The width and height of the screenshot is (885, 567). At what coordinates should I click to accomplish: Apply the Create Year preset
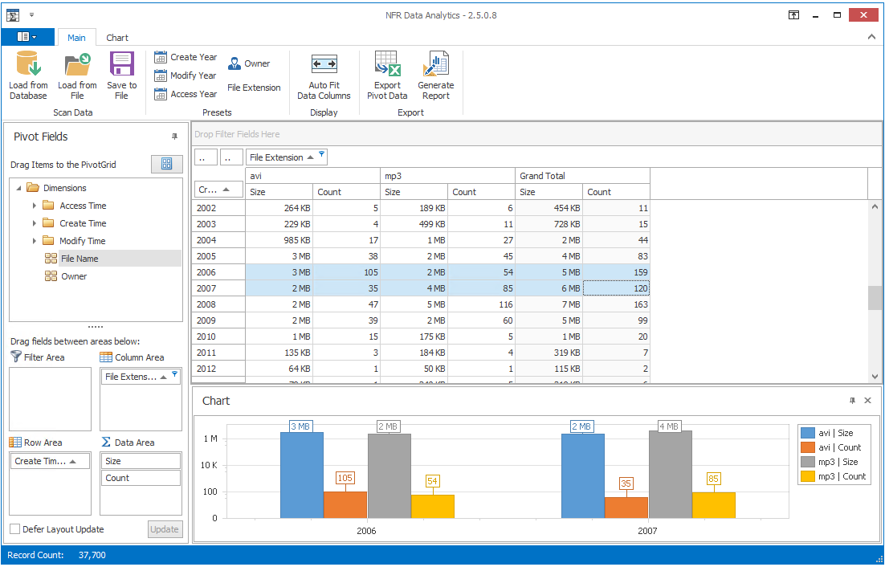186,57
